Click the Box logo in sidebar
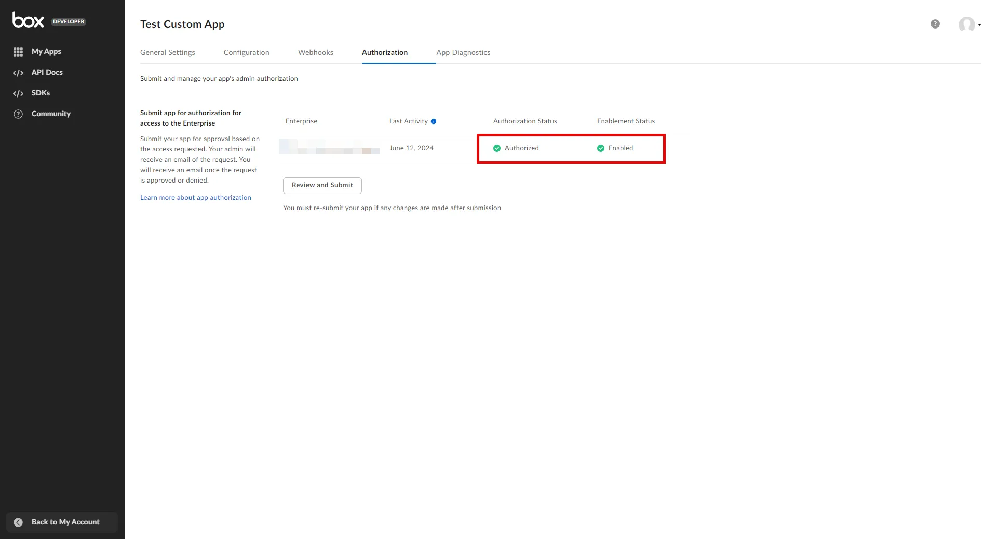Image resolution: width=997 pixels, height=539 pixels. click(x=28, y=20)
